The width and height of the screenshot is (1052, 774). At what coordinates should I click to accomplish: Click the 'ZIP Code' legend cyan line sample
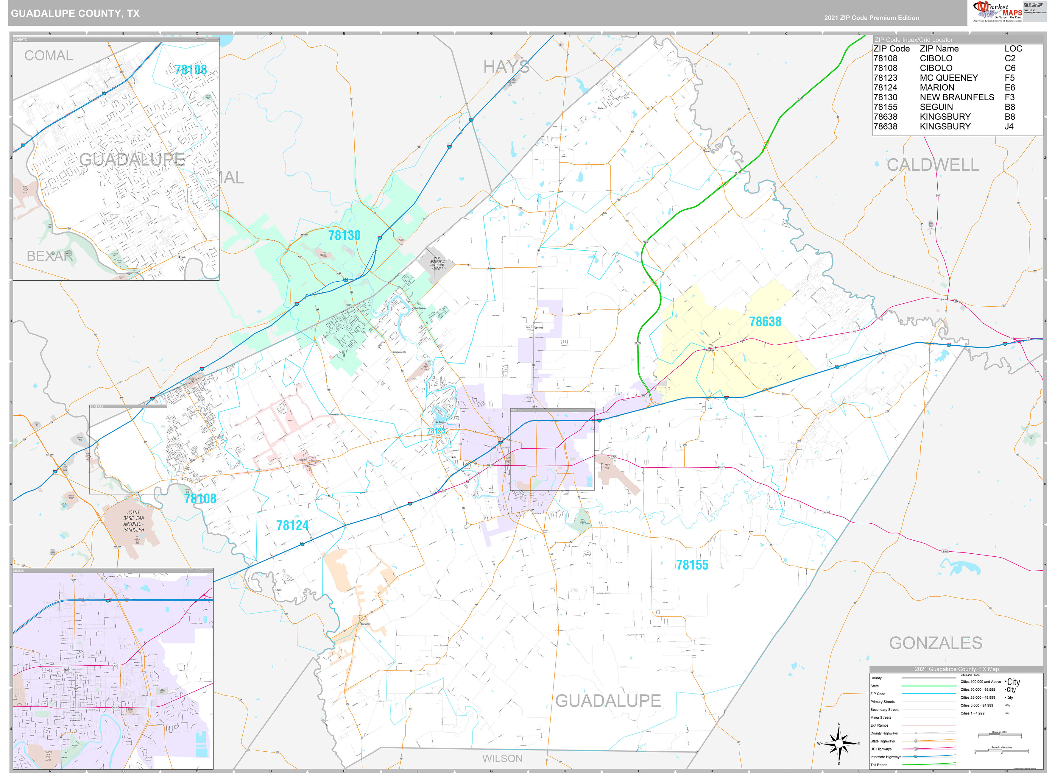click(x=929, y=694)
